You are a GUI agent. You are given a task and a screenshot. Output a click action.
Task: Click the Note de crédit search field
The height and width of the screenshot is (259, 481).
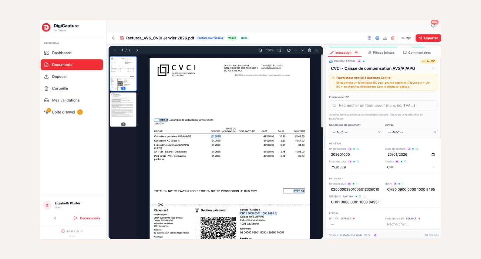(411, 224)
